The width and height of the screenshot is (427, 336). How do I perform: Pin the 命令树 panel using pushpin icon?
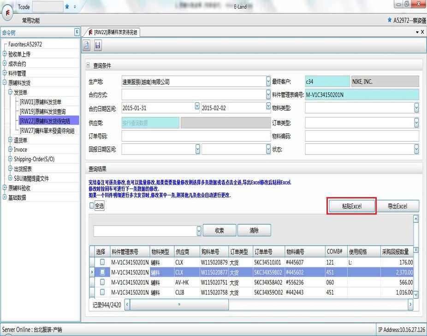[77, 32]
